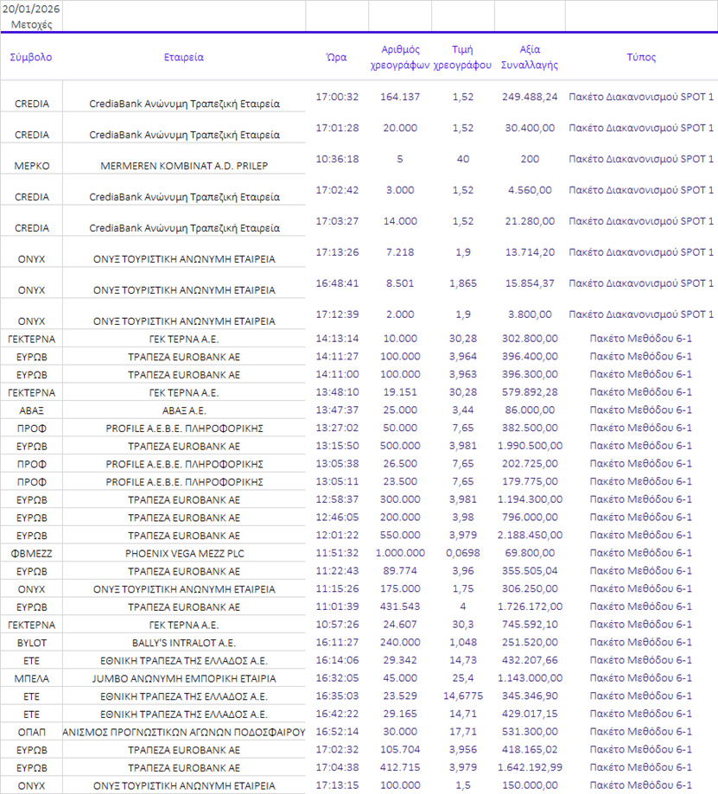This screenshot has width=718, height=794.
Task: Click the ΟΠΑΠ symbol cell
Action: 31,732
